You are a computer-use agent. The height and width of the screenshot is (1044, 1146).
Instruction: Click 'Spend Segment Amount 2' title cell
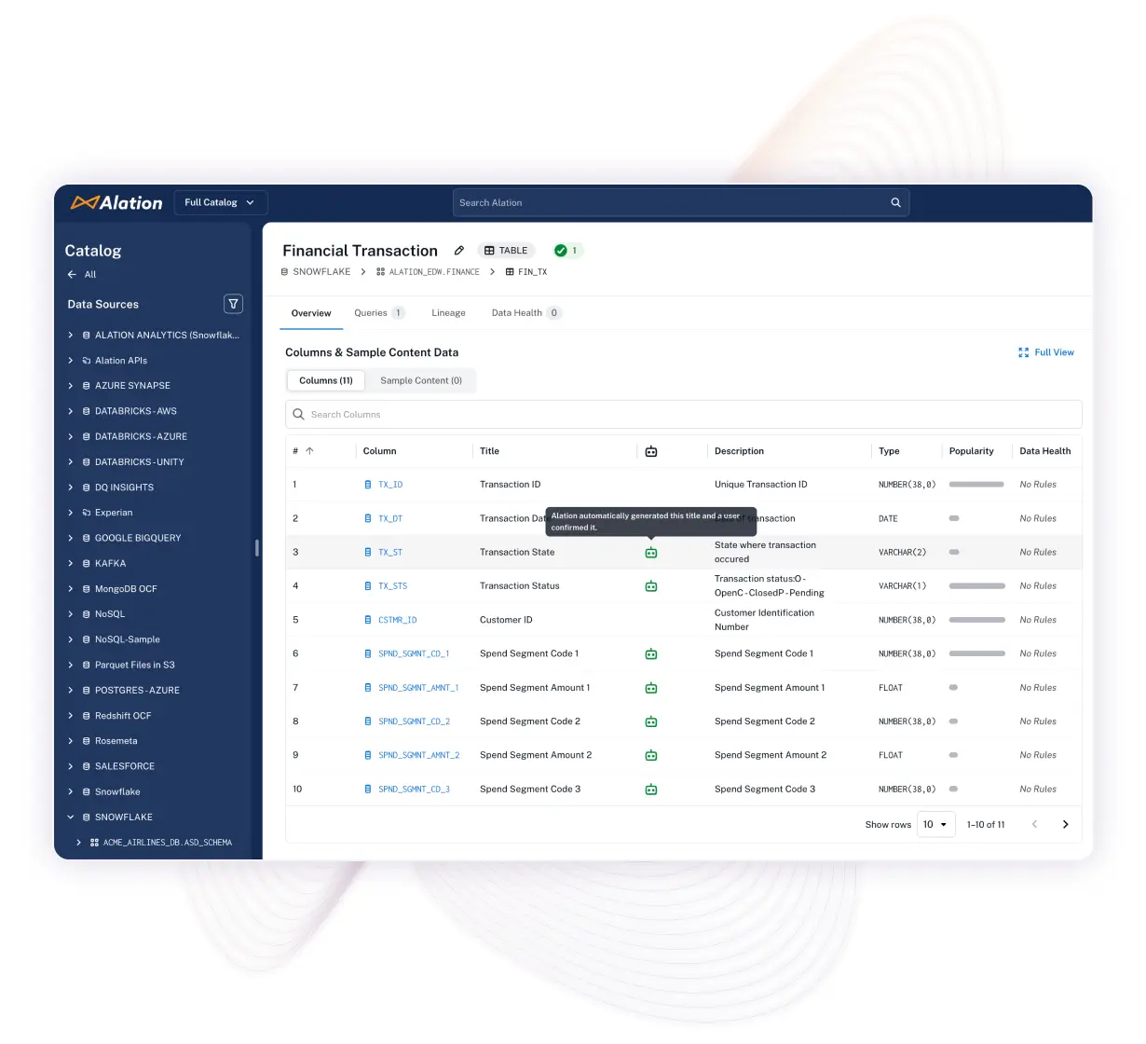pyautogui.click(x=536, y=755)
